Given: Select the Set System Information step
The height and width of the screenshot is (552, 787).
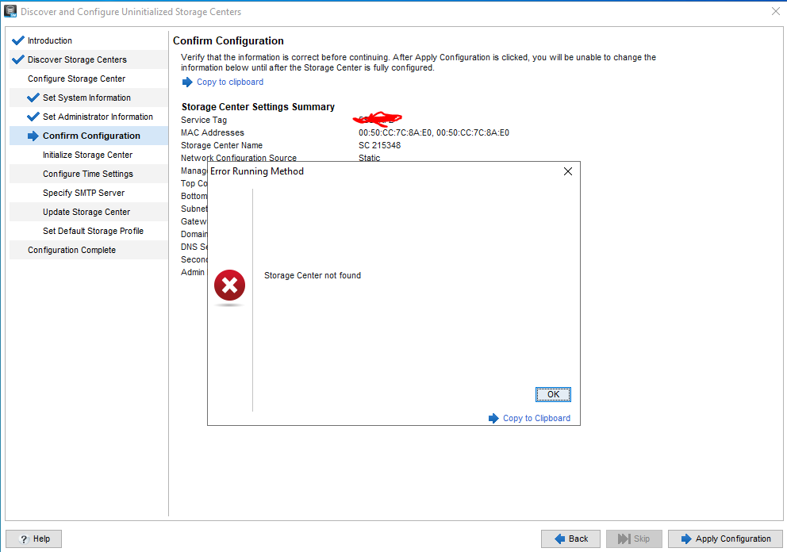Looking at the screenshot, I should pos(86,98).
